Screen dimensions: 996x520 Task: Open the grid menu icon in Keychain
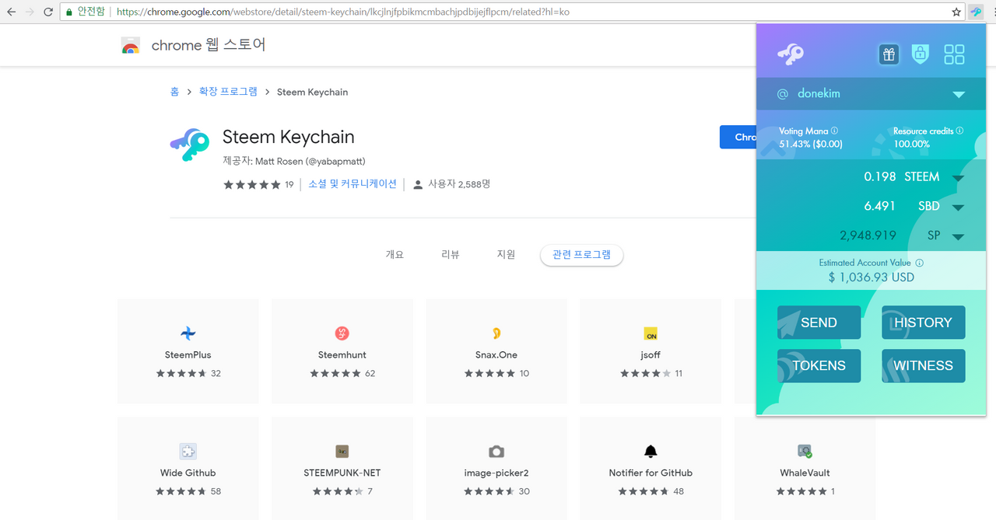coord(954,54)
